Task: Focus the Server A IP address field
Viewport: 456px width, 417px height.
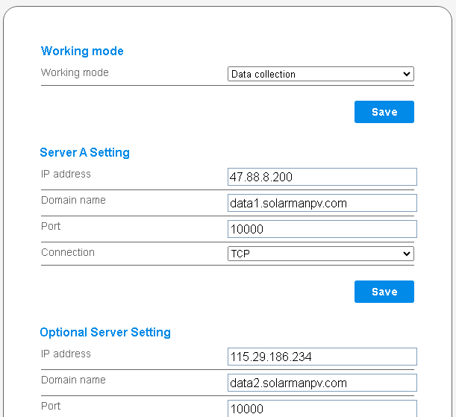Action: [x=322, y=177]
